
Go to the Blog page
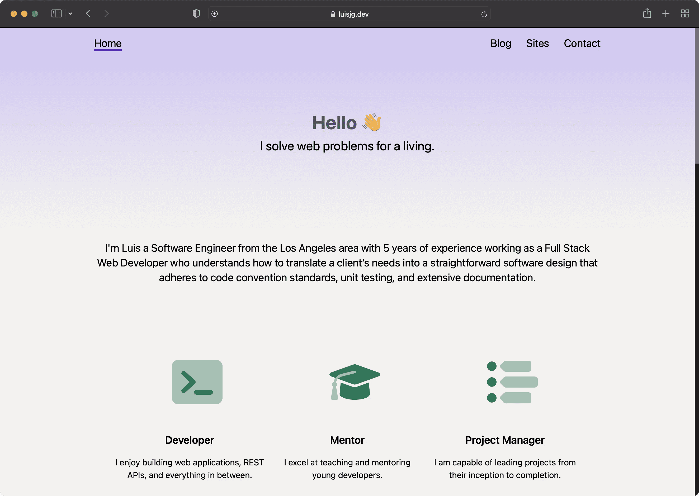[501, 43]
